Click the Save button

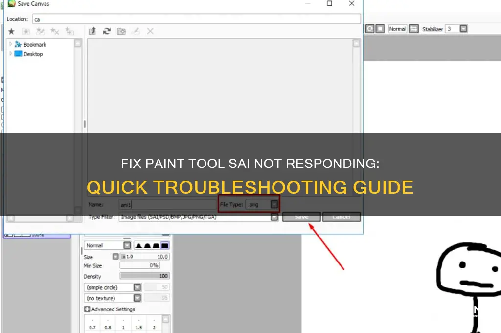[301, 217]
